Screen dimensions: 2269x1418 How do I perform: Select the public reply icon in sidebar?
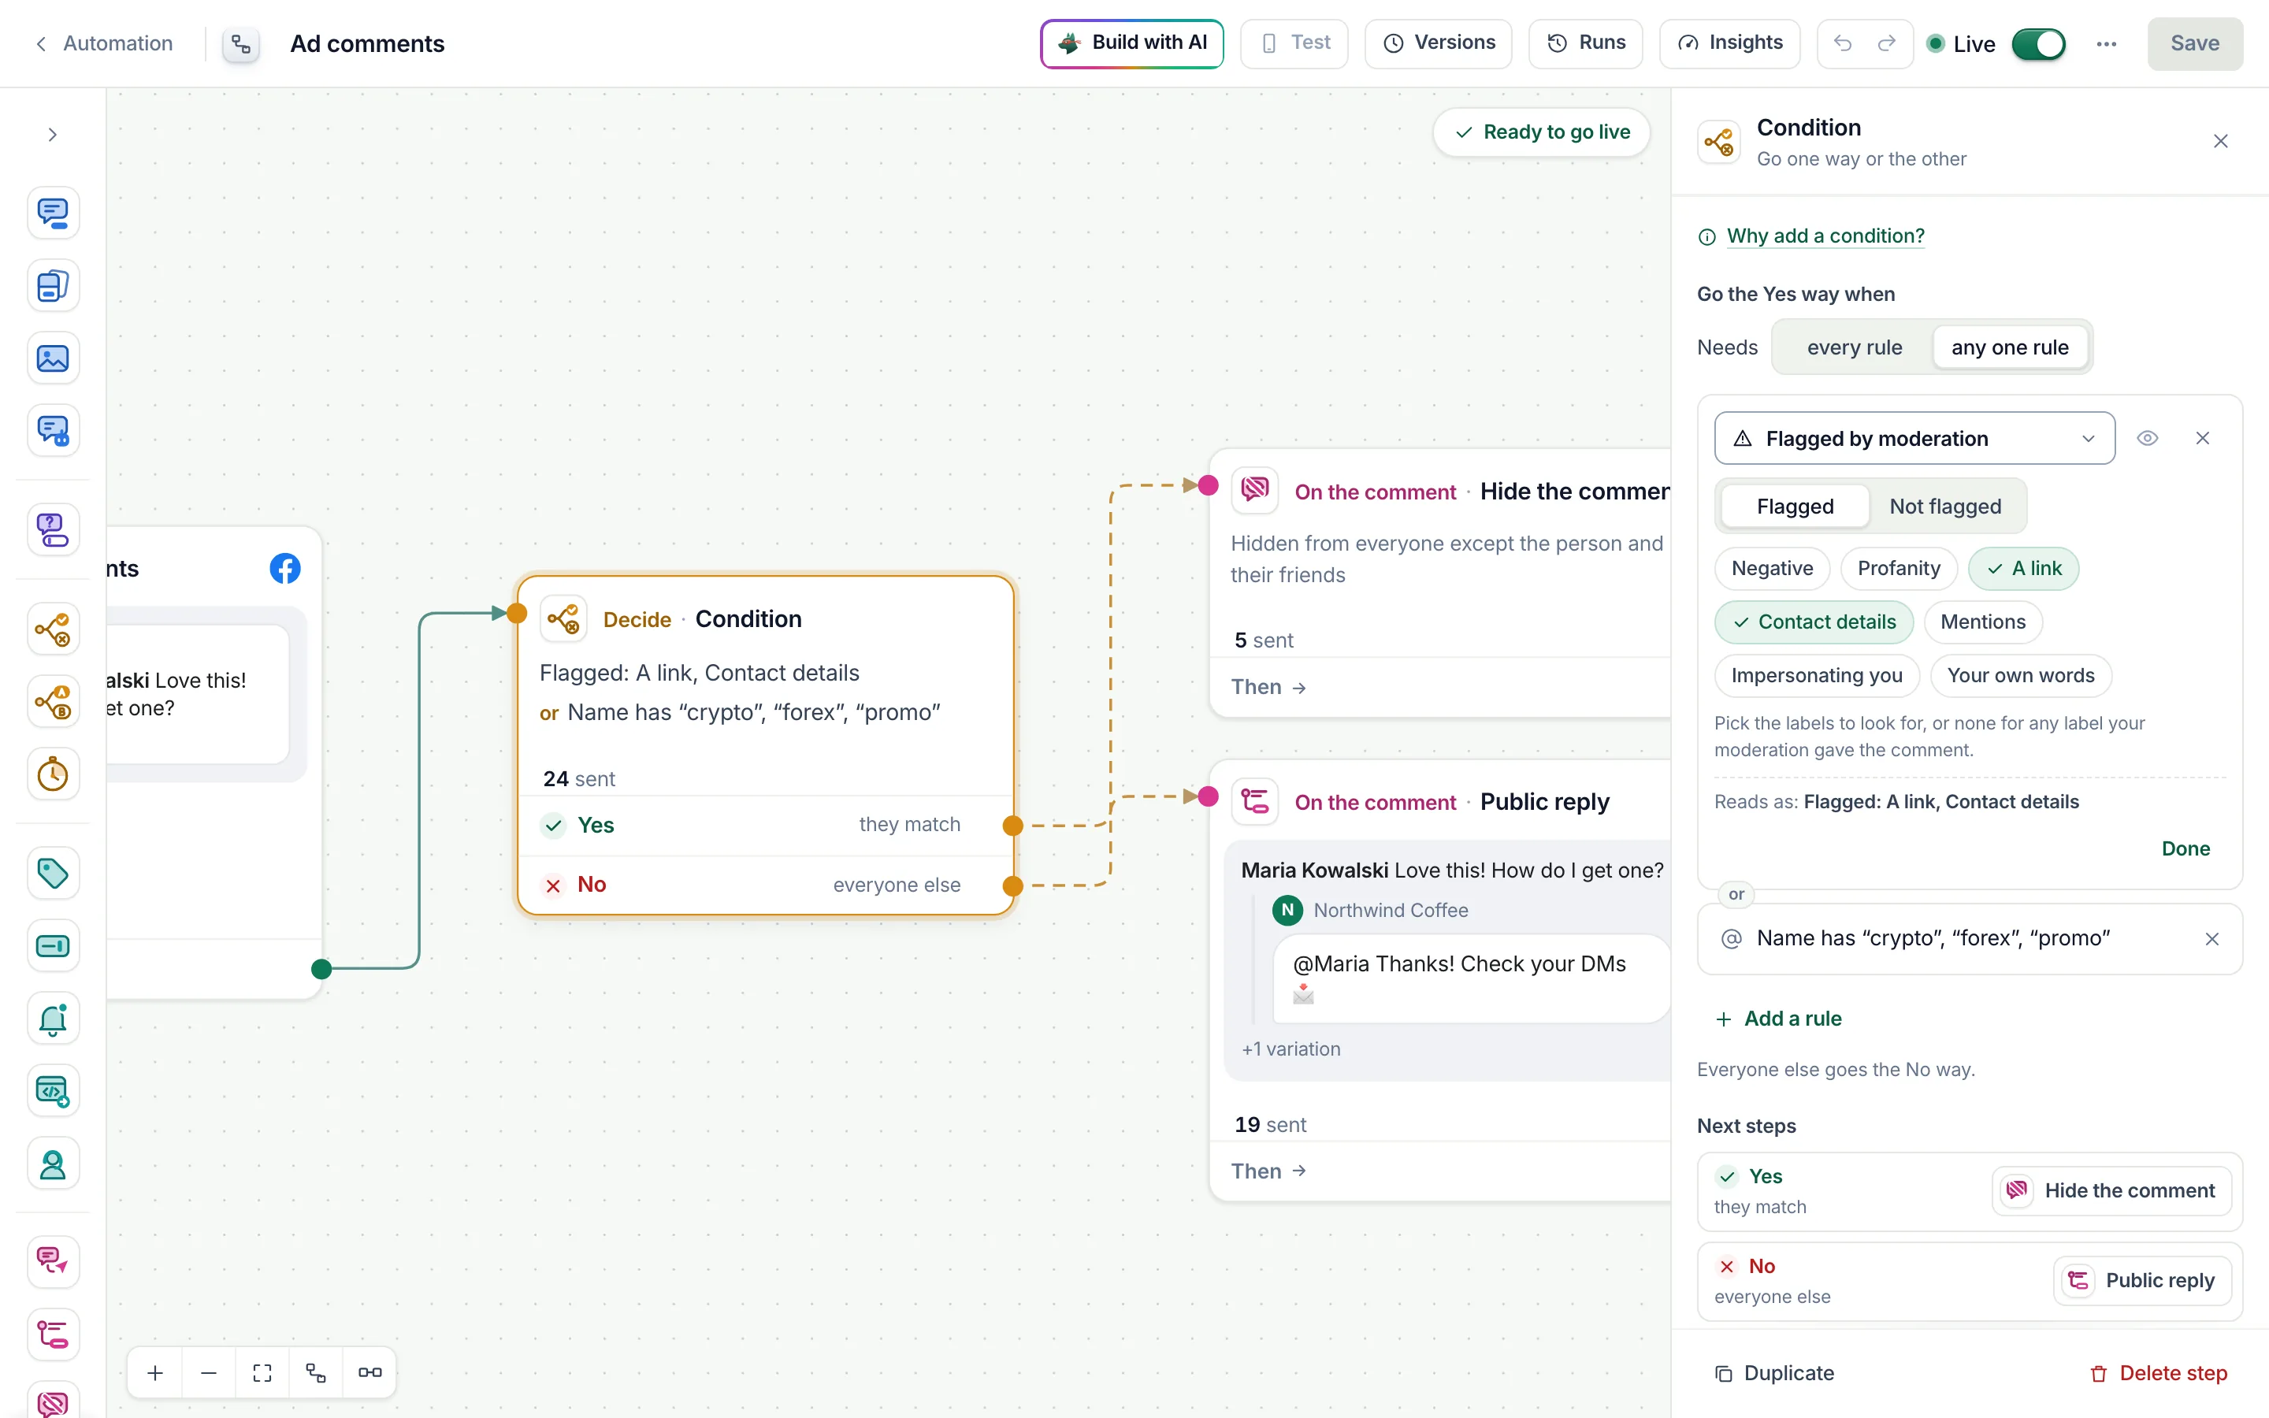pyautogui.click(x=53, y=1334)
